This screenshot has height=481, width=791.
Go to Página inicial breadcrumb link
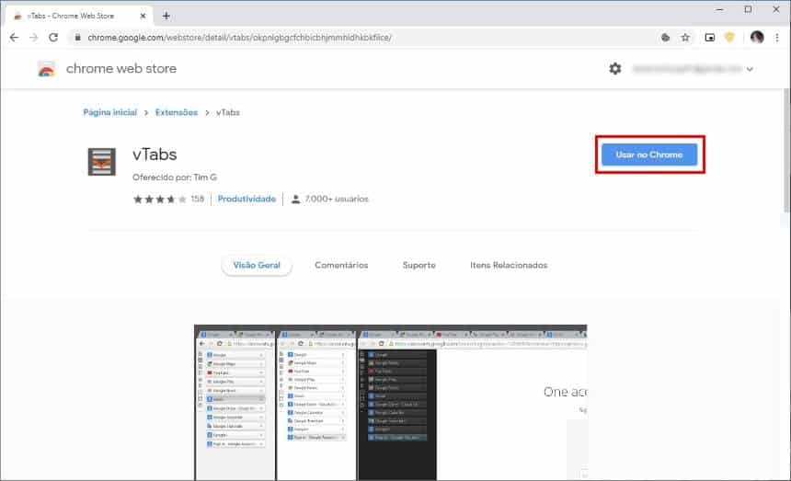point(110,112)
